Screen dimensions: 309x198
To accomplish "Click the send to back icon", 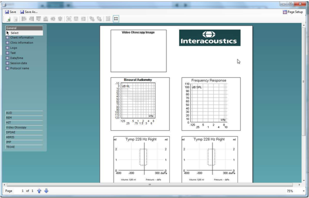I will click(x=99, y=19).
